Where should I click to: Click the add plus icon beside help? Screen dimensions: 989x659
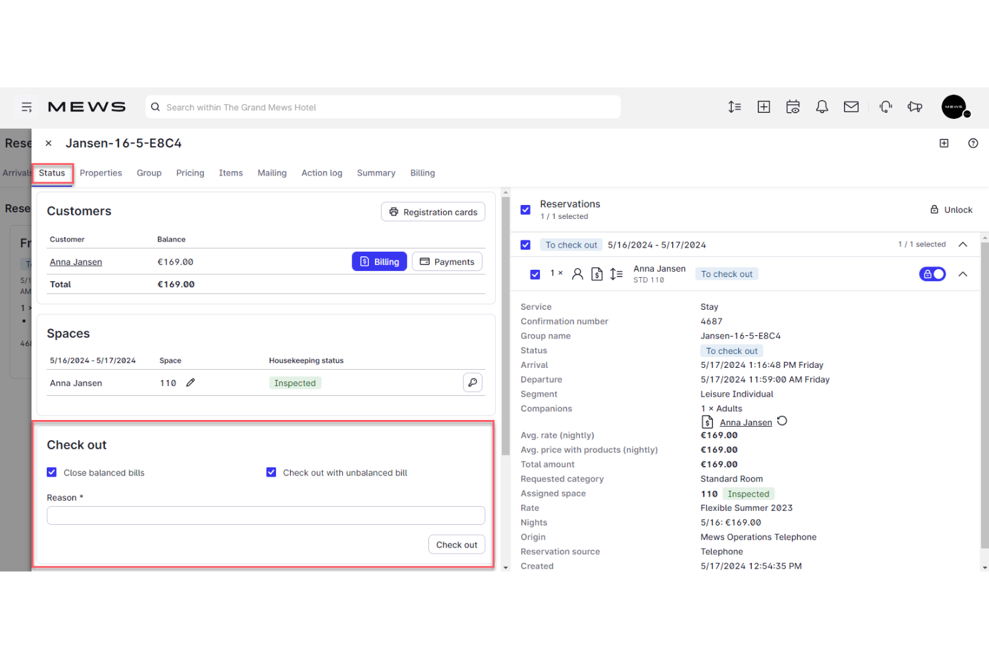click(x=944, y=143)
